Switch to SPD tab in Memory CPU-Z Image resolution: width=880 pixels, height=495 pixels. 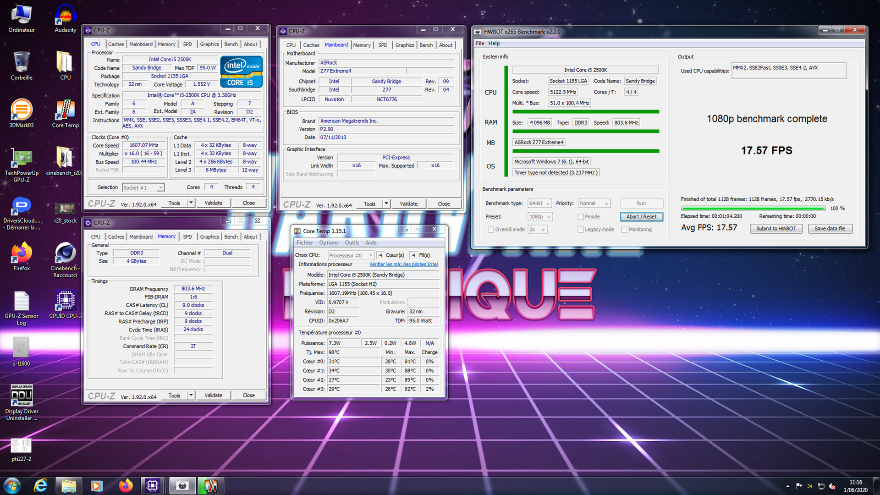tap(187, 237)
